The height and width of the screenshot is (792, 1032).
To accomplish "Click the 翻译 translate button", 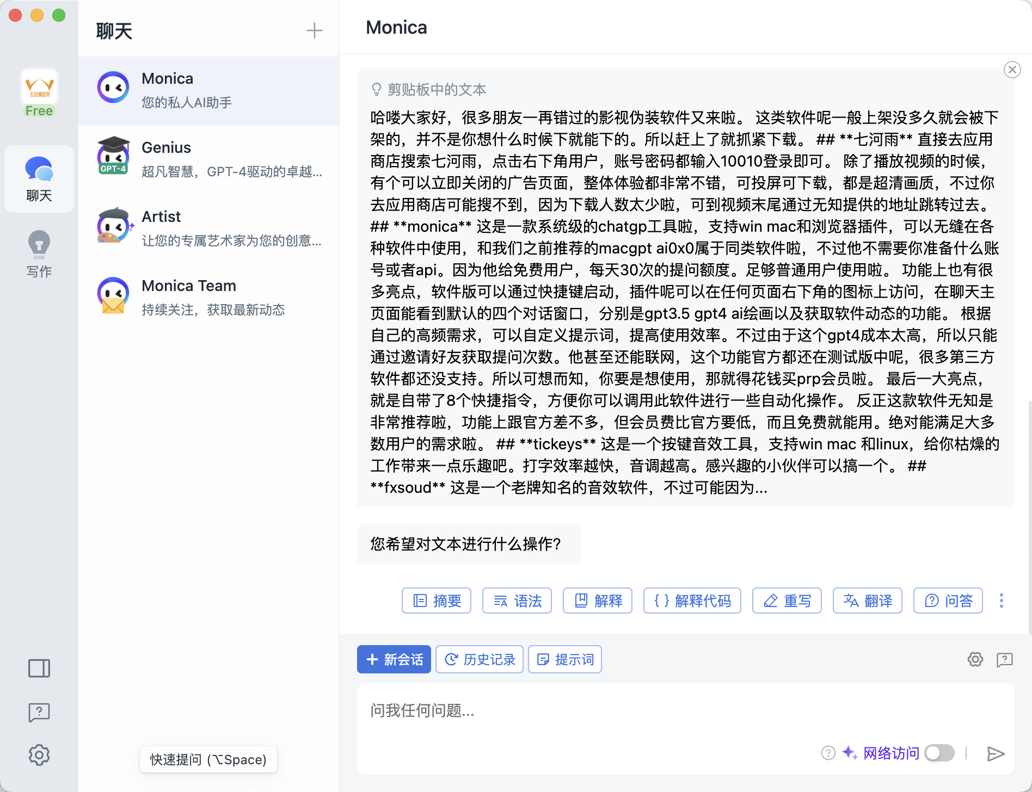I will pos(867,601).
